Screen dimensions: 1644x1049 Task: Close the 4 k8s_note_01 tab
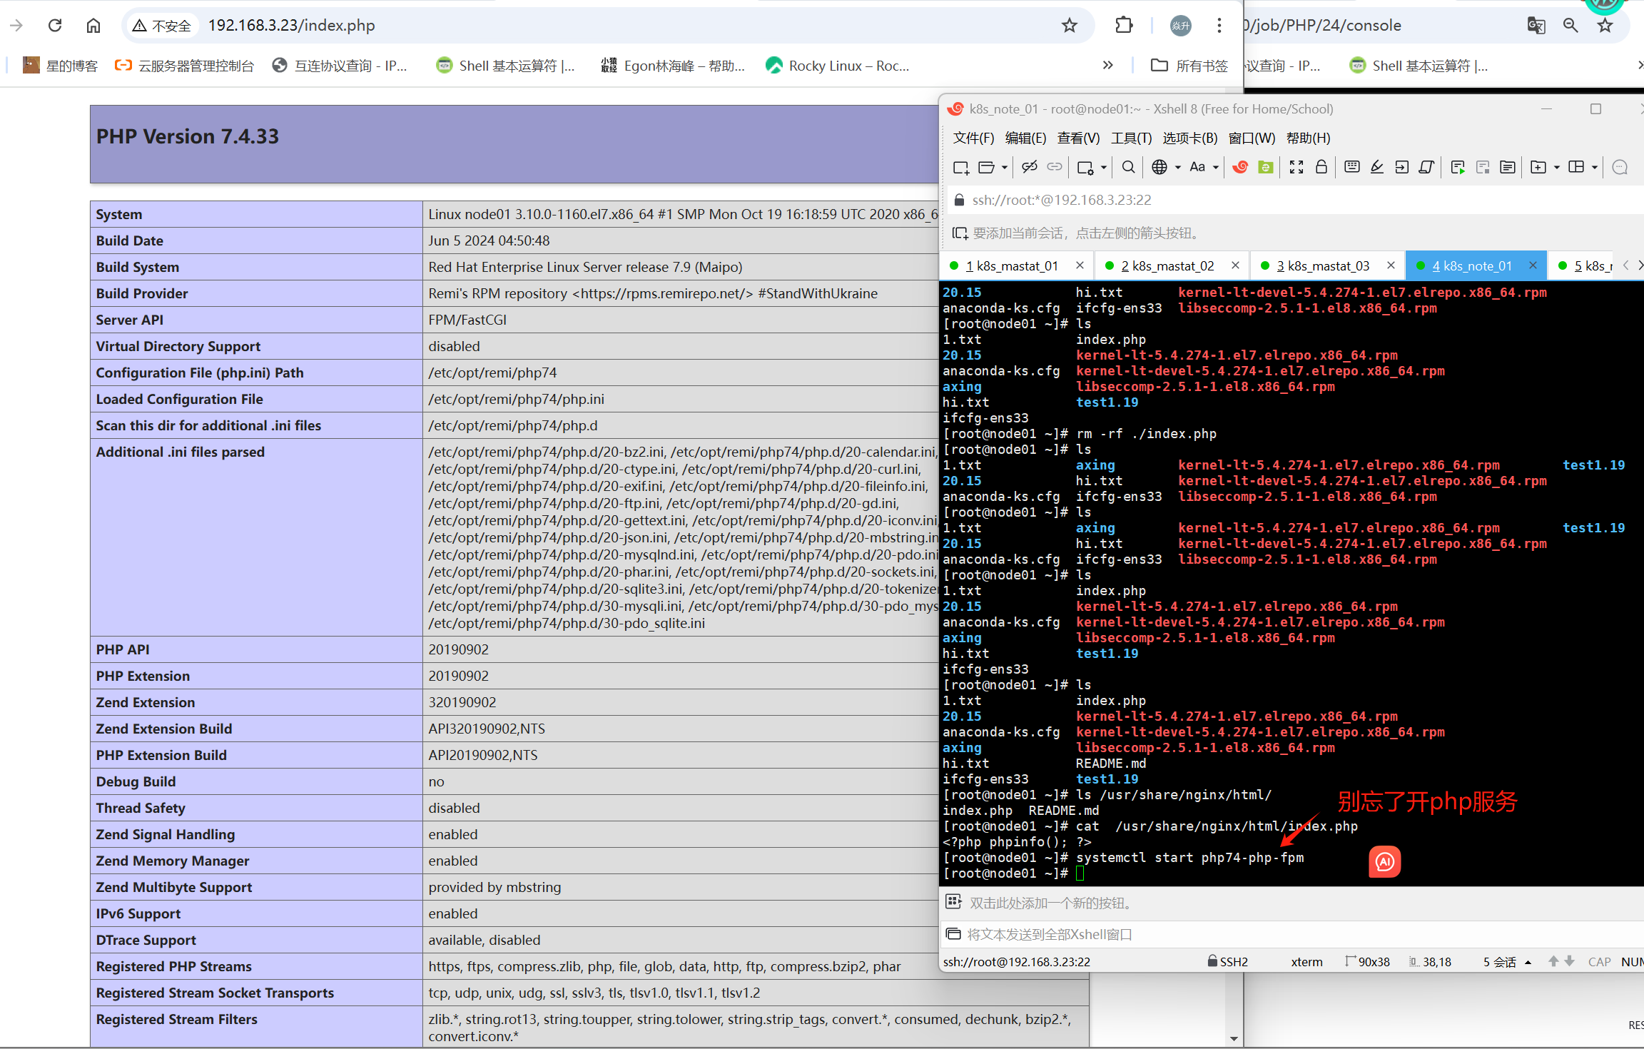[1533, 265]
